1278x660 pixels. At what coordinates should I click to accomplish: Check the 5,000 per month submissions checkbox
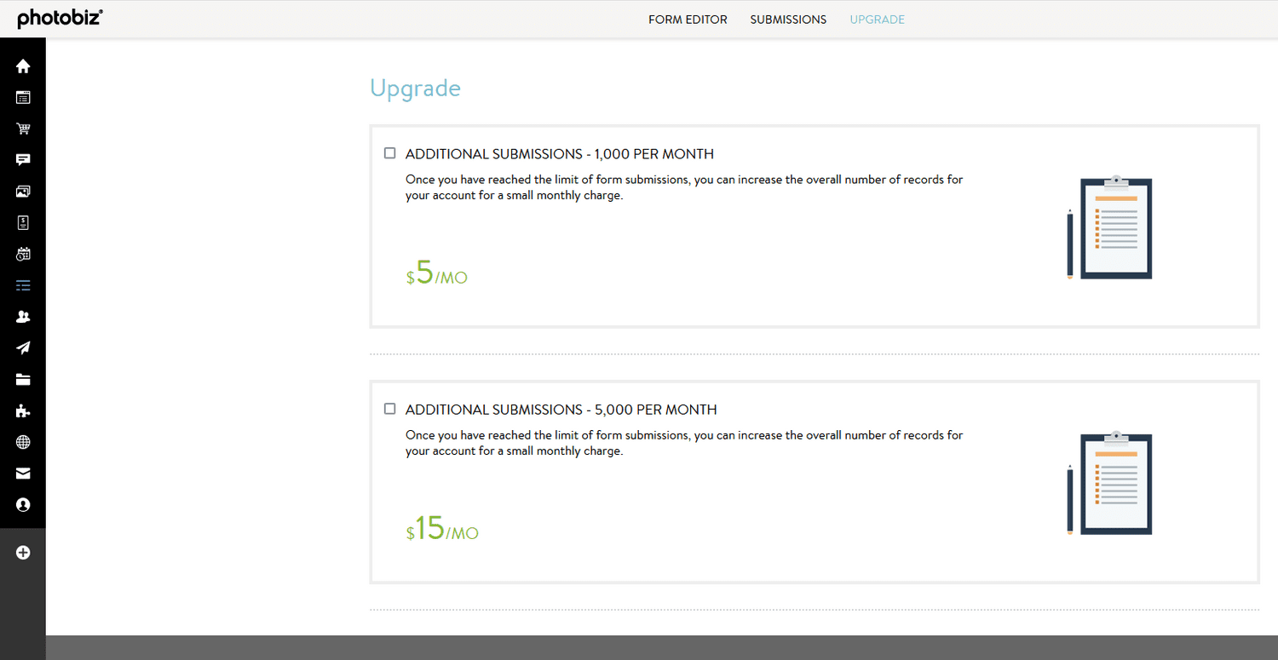tap(389, 408)
